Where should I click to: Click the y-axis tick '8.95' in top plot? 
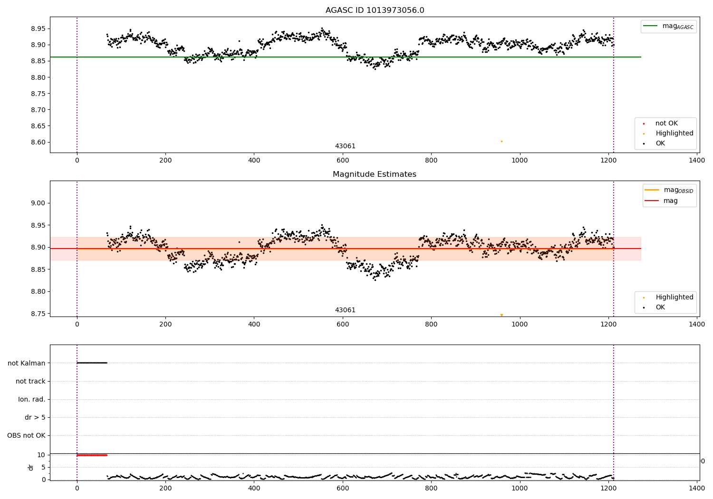click(38, 29)
